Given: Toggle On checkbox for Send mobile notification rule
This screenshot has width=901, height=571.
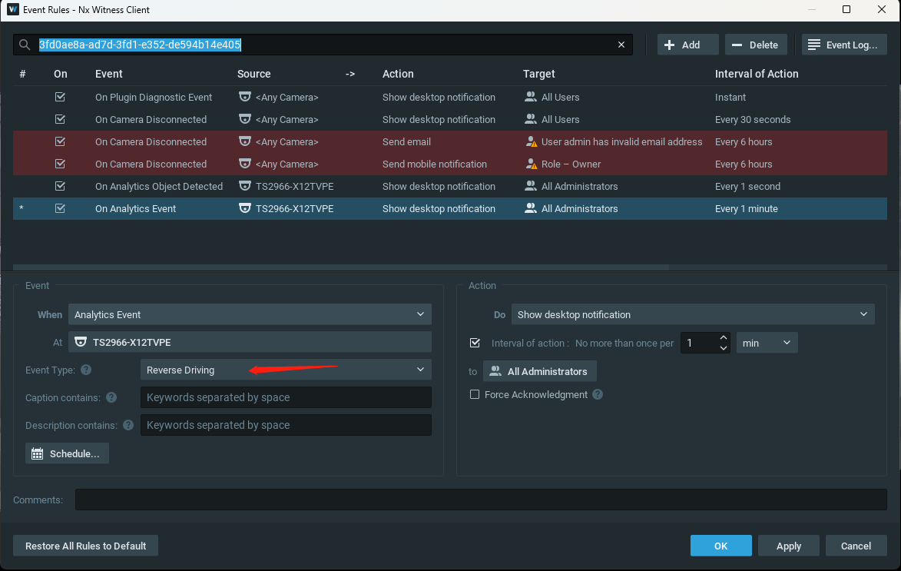Looking at the screenshot, I should pos(60,164).
